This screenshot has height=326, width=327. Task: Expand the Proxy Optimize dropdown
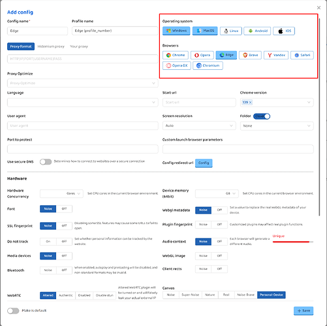point(83,83)
